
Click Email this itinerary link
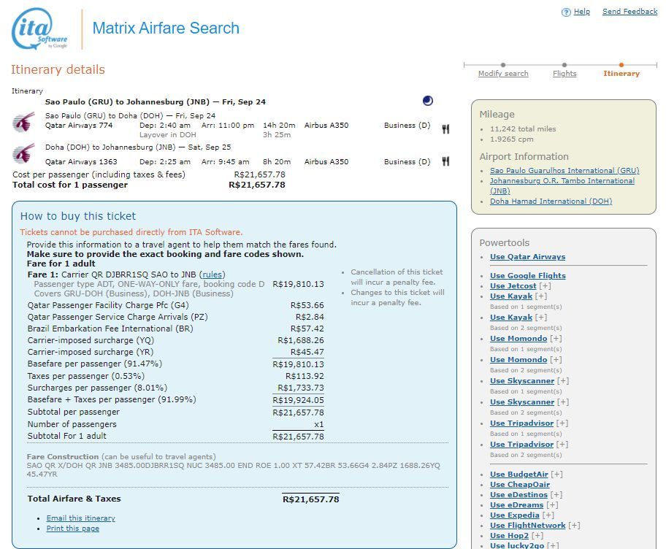coord(81,518)
